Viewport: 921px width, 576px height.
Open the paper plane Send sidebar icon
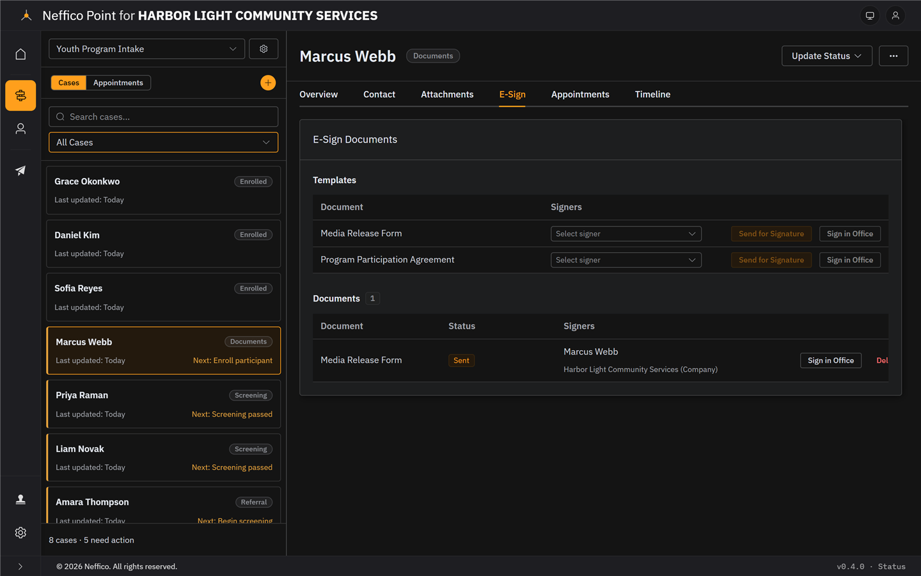(x=20, y=170)
